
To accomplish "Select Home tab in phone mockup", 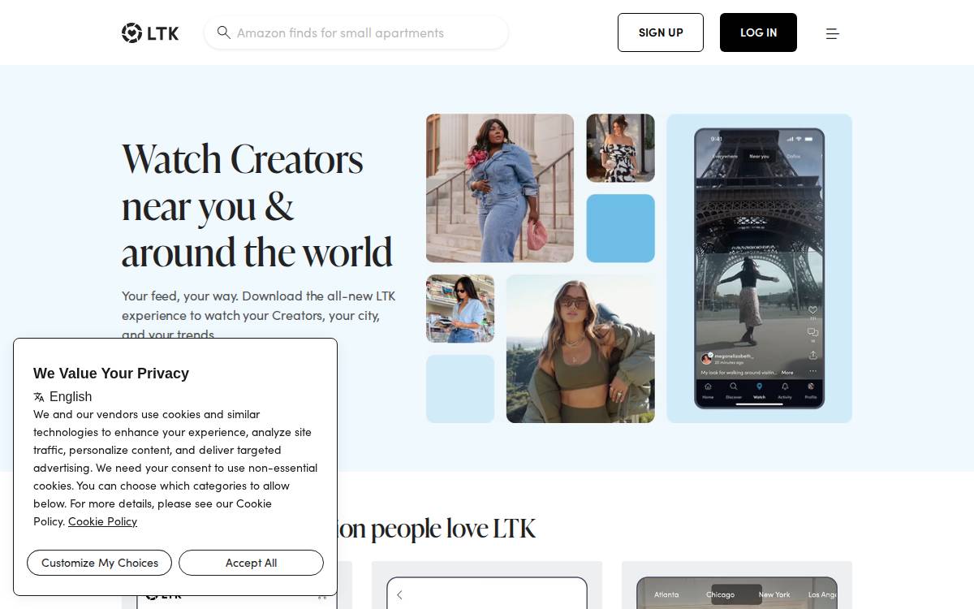I will click(708, 391).
